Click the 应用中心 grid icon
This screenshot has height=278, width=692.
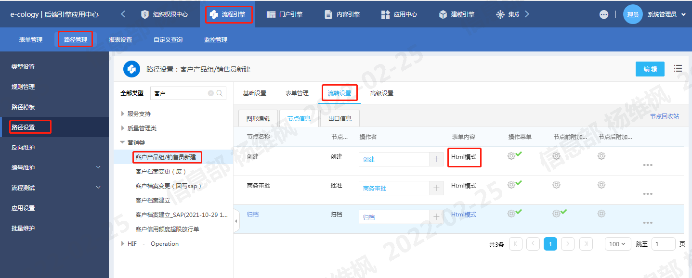pos(385,14)
